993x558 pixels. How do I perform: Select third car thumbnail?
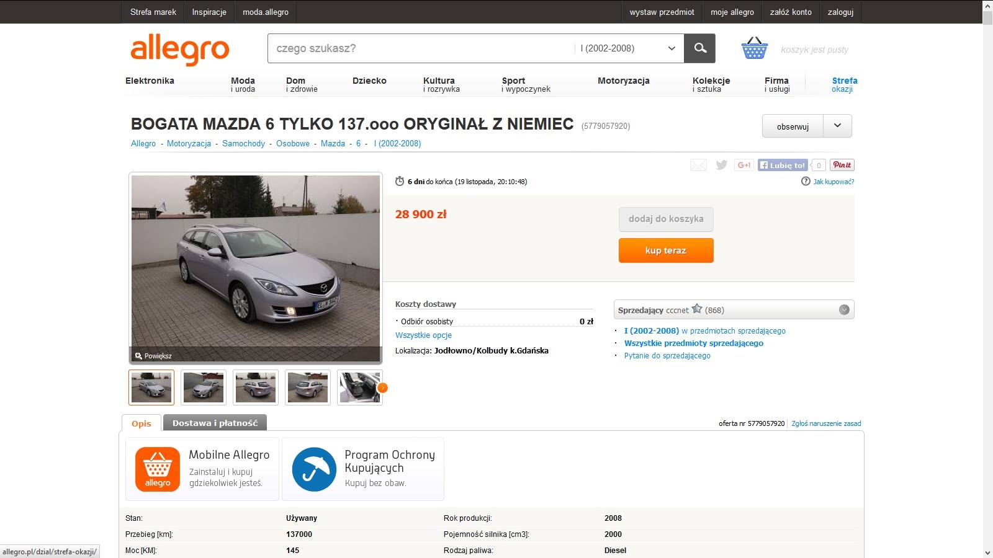(x=256, y=387)
